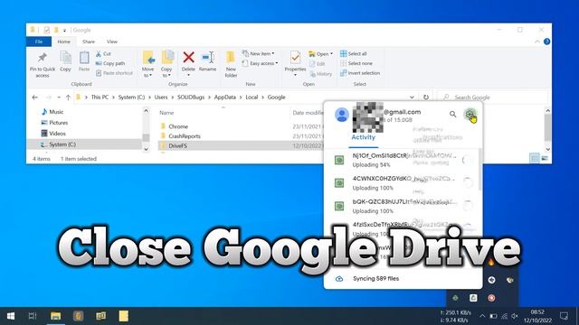Viewport: 579px width, 325px height.
Task: Select the CrashReports folder
Action: [x=185, y=136]
